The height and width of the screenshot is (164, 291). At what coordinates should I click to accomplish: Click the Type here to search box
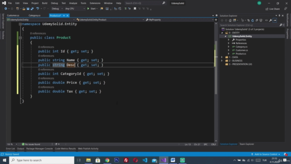pos(42,160)
